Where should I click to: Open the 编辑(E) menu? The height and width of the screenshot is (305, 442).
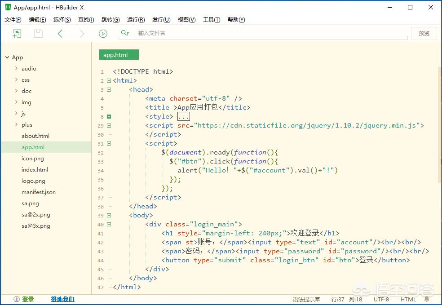(x=37, y=19)
